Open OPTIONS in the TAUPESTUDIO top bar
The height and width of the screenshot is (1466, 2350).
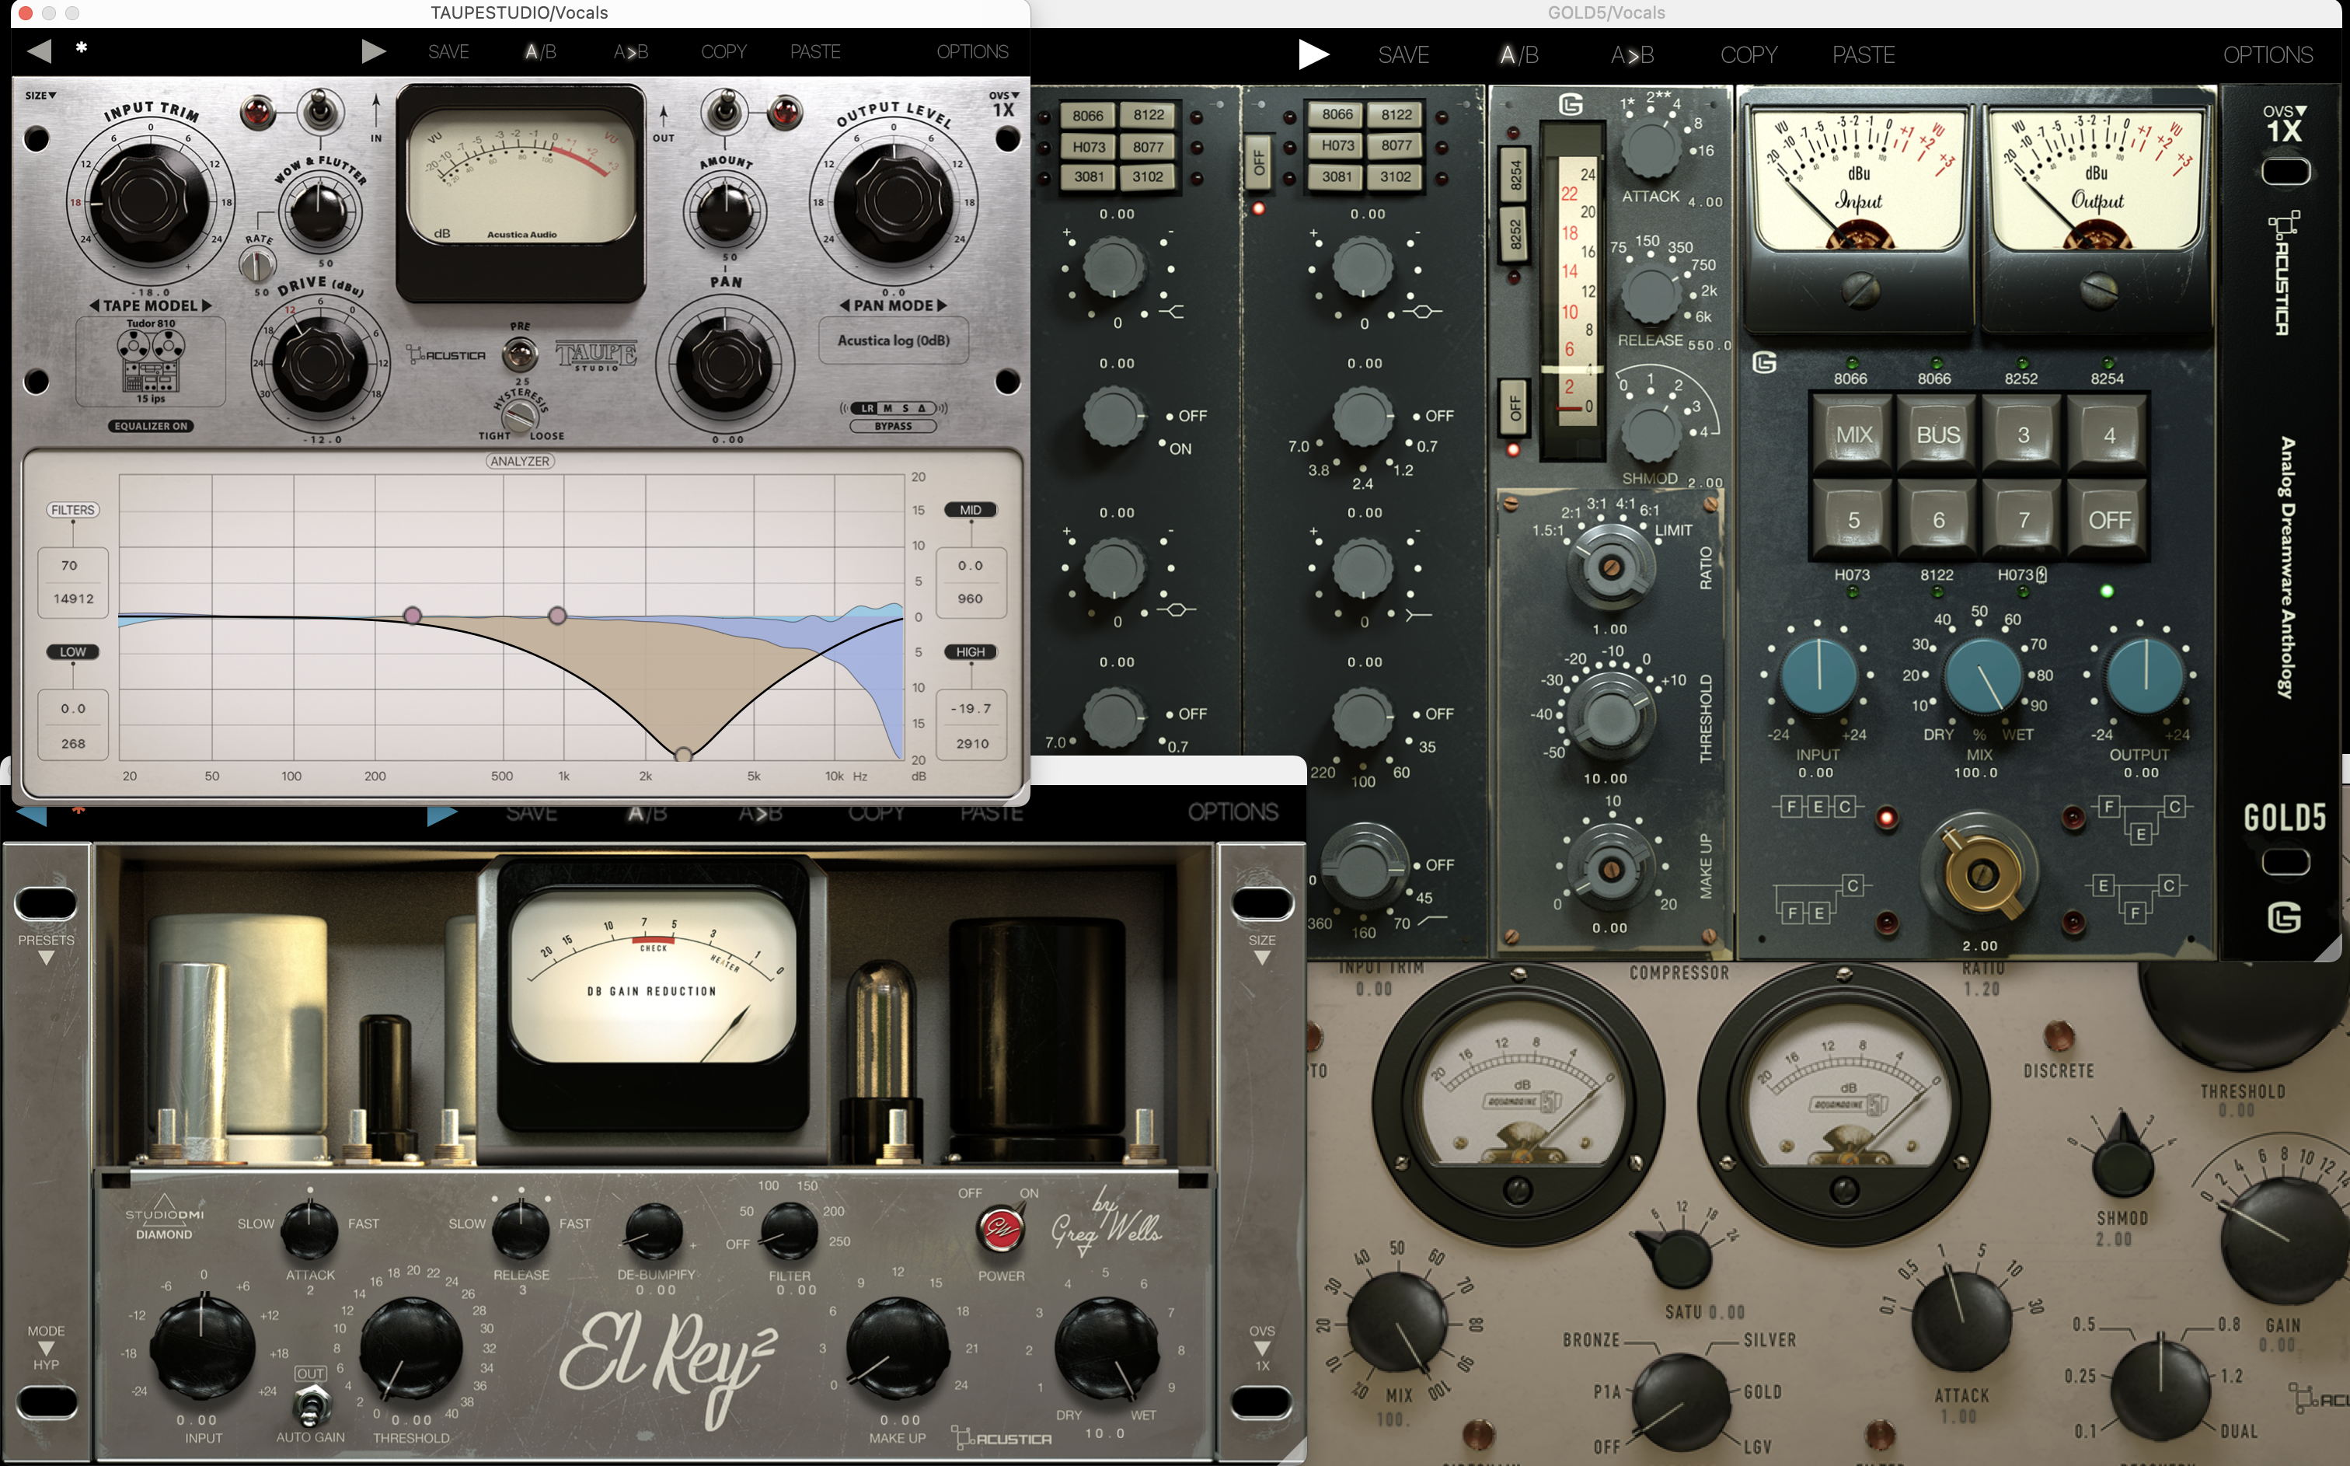point(972,51)
